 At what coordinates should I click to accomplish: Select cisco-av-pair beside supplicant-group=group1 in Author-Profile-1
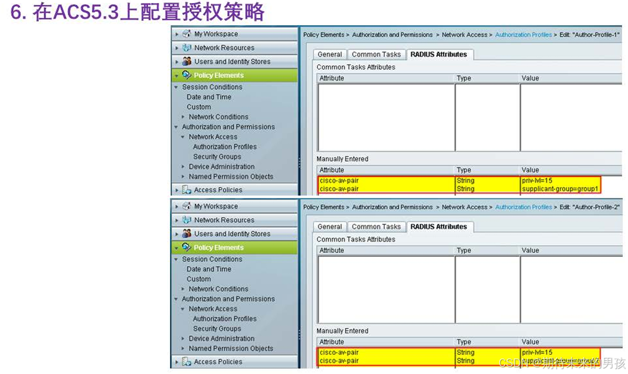339,189
